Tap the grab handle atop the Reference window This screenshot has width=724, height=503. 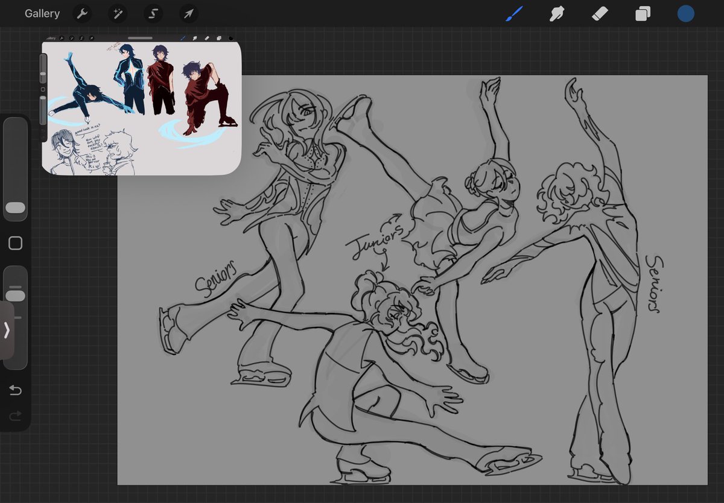(x=141, y=38)
